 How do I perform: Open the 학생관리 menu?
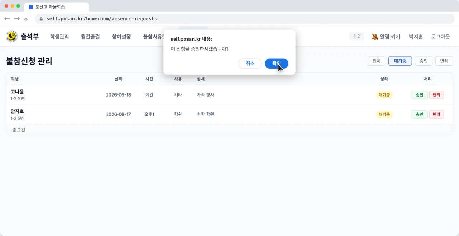pos(60,36)
